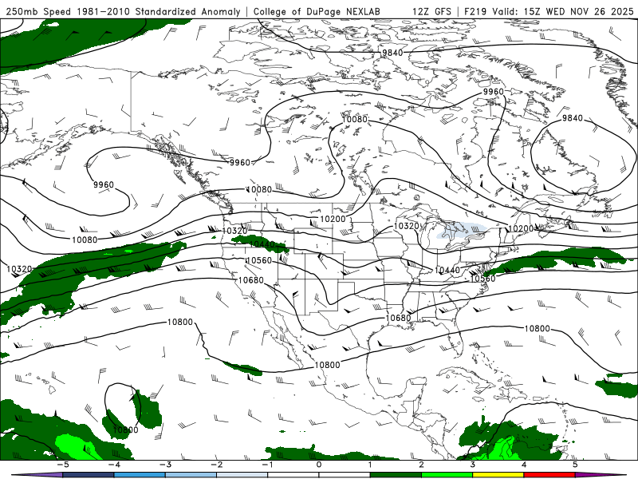
Task: Click the '2' color scale tick label
Action: [421, 465]
